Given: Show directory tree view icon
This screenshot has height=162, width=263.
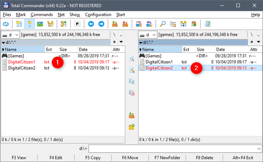Looking at the screenshot, I should pos(50,24).
